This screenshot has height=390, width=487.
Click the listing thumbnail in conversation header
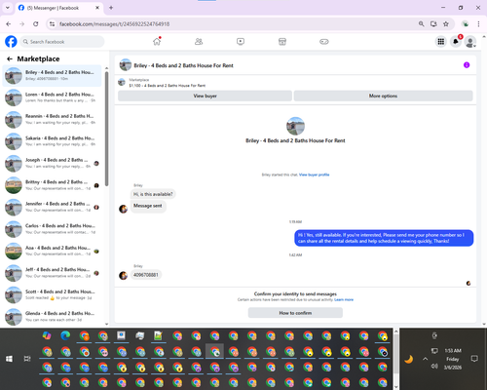[x=126, y=65]
